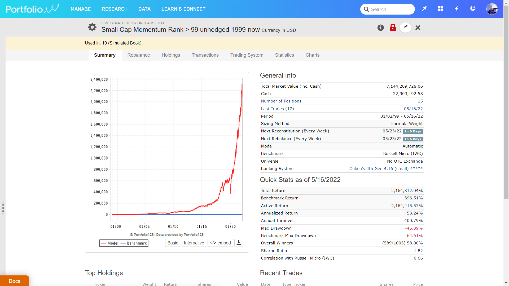509x286 pixels.
Task: Switch the chart to Interactive mode
Action: [194, 243]
